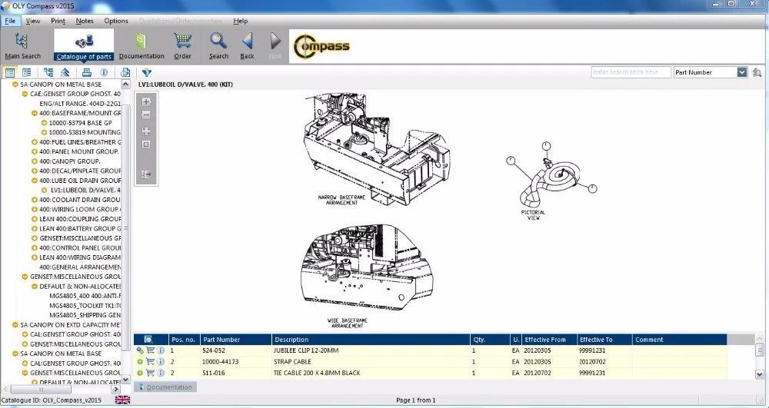
Task: Click the info icon above the tree
Action: tap(104, 72)
